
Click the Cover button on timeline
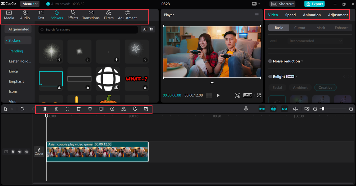(39, 151)
